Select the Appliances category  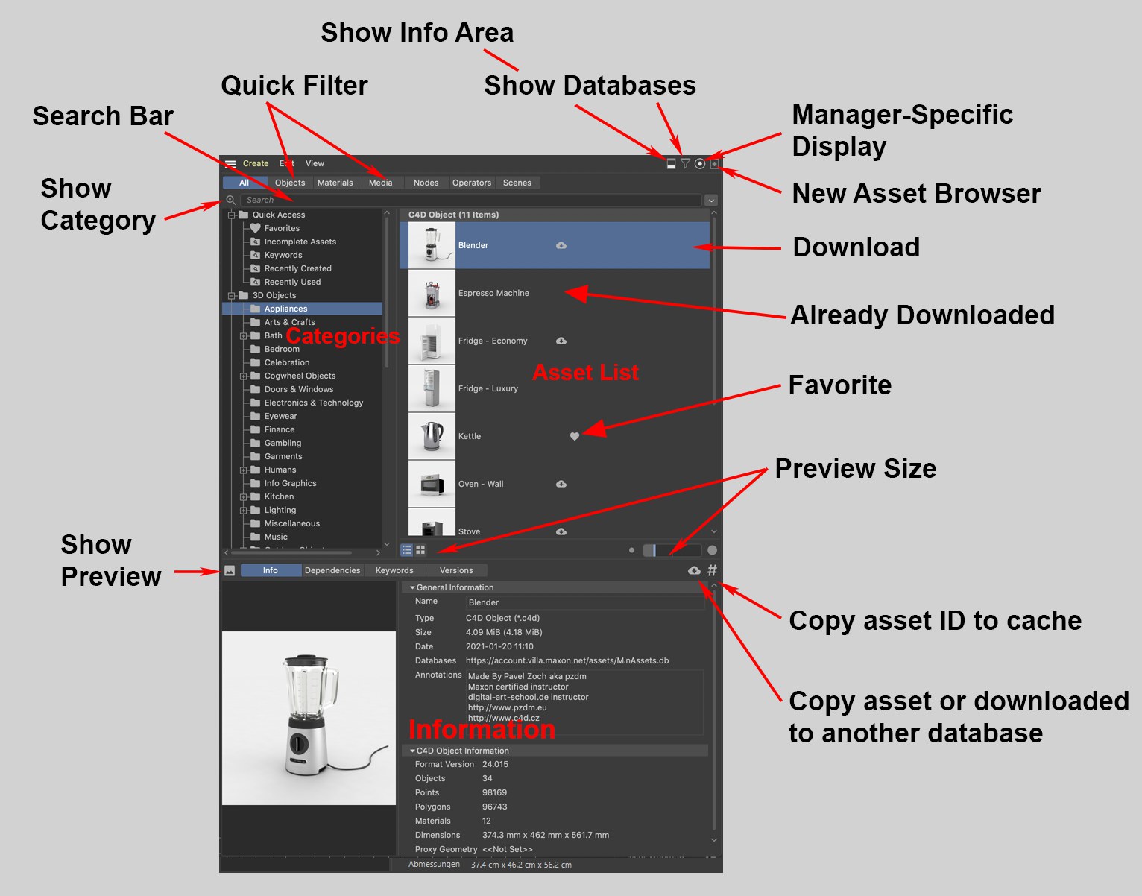tap(303, 309)
